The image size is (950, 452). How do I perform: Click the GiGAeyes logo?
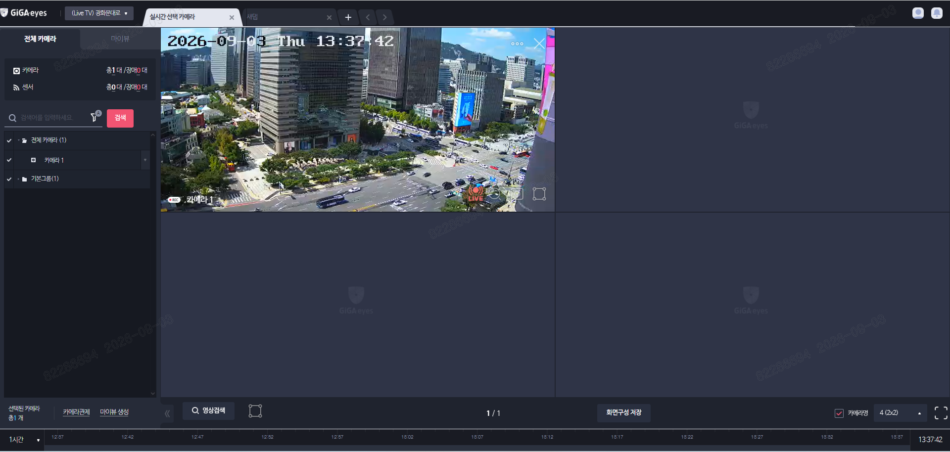[24, 13]
